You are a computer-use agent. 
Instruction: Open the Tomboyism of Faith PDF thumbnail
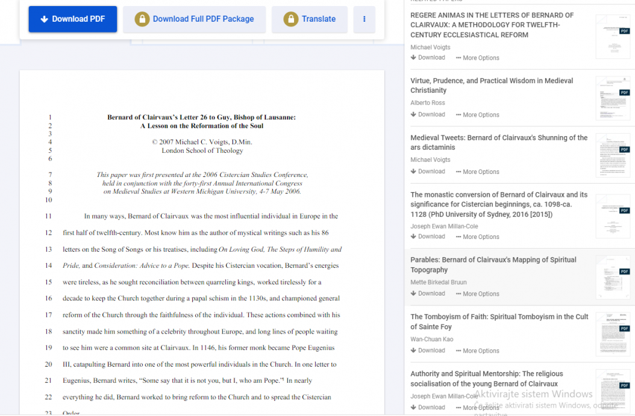point(613,335)
